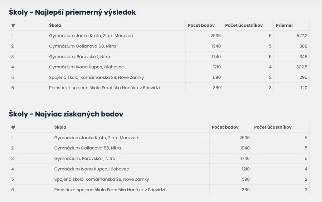Click Piaristická spojená škola in the most points table
Screen dimensions: 322x202
click(x=109, y=190)
